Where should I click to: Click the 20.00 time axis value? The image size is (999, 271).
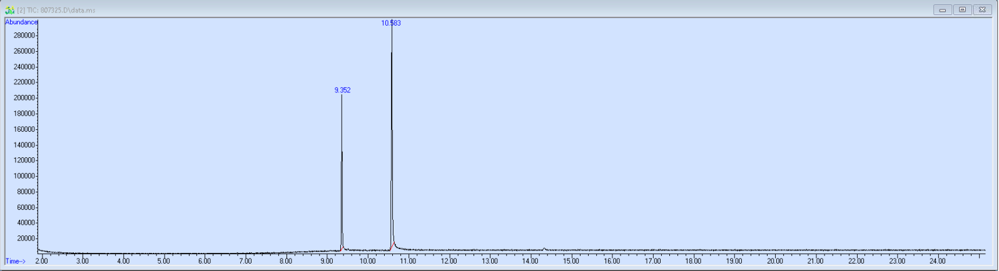(774, 261)
